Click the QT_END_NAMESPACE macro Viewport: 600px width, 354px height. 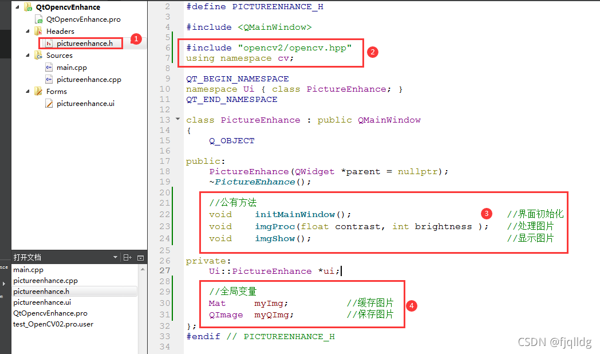(232, 100)
